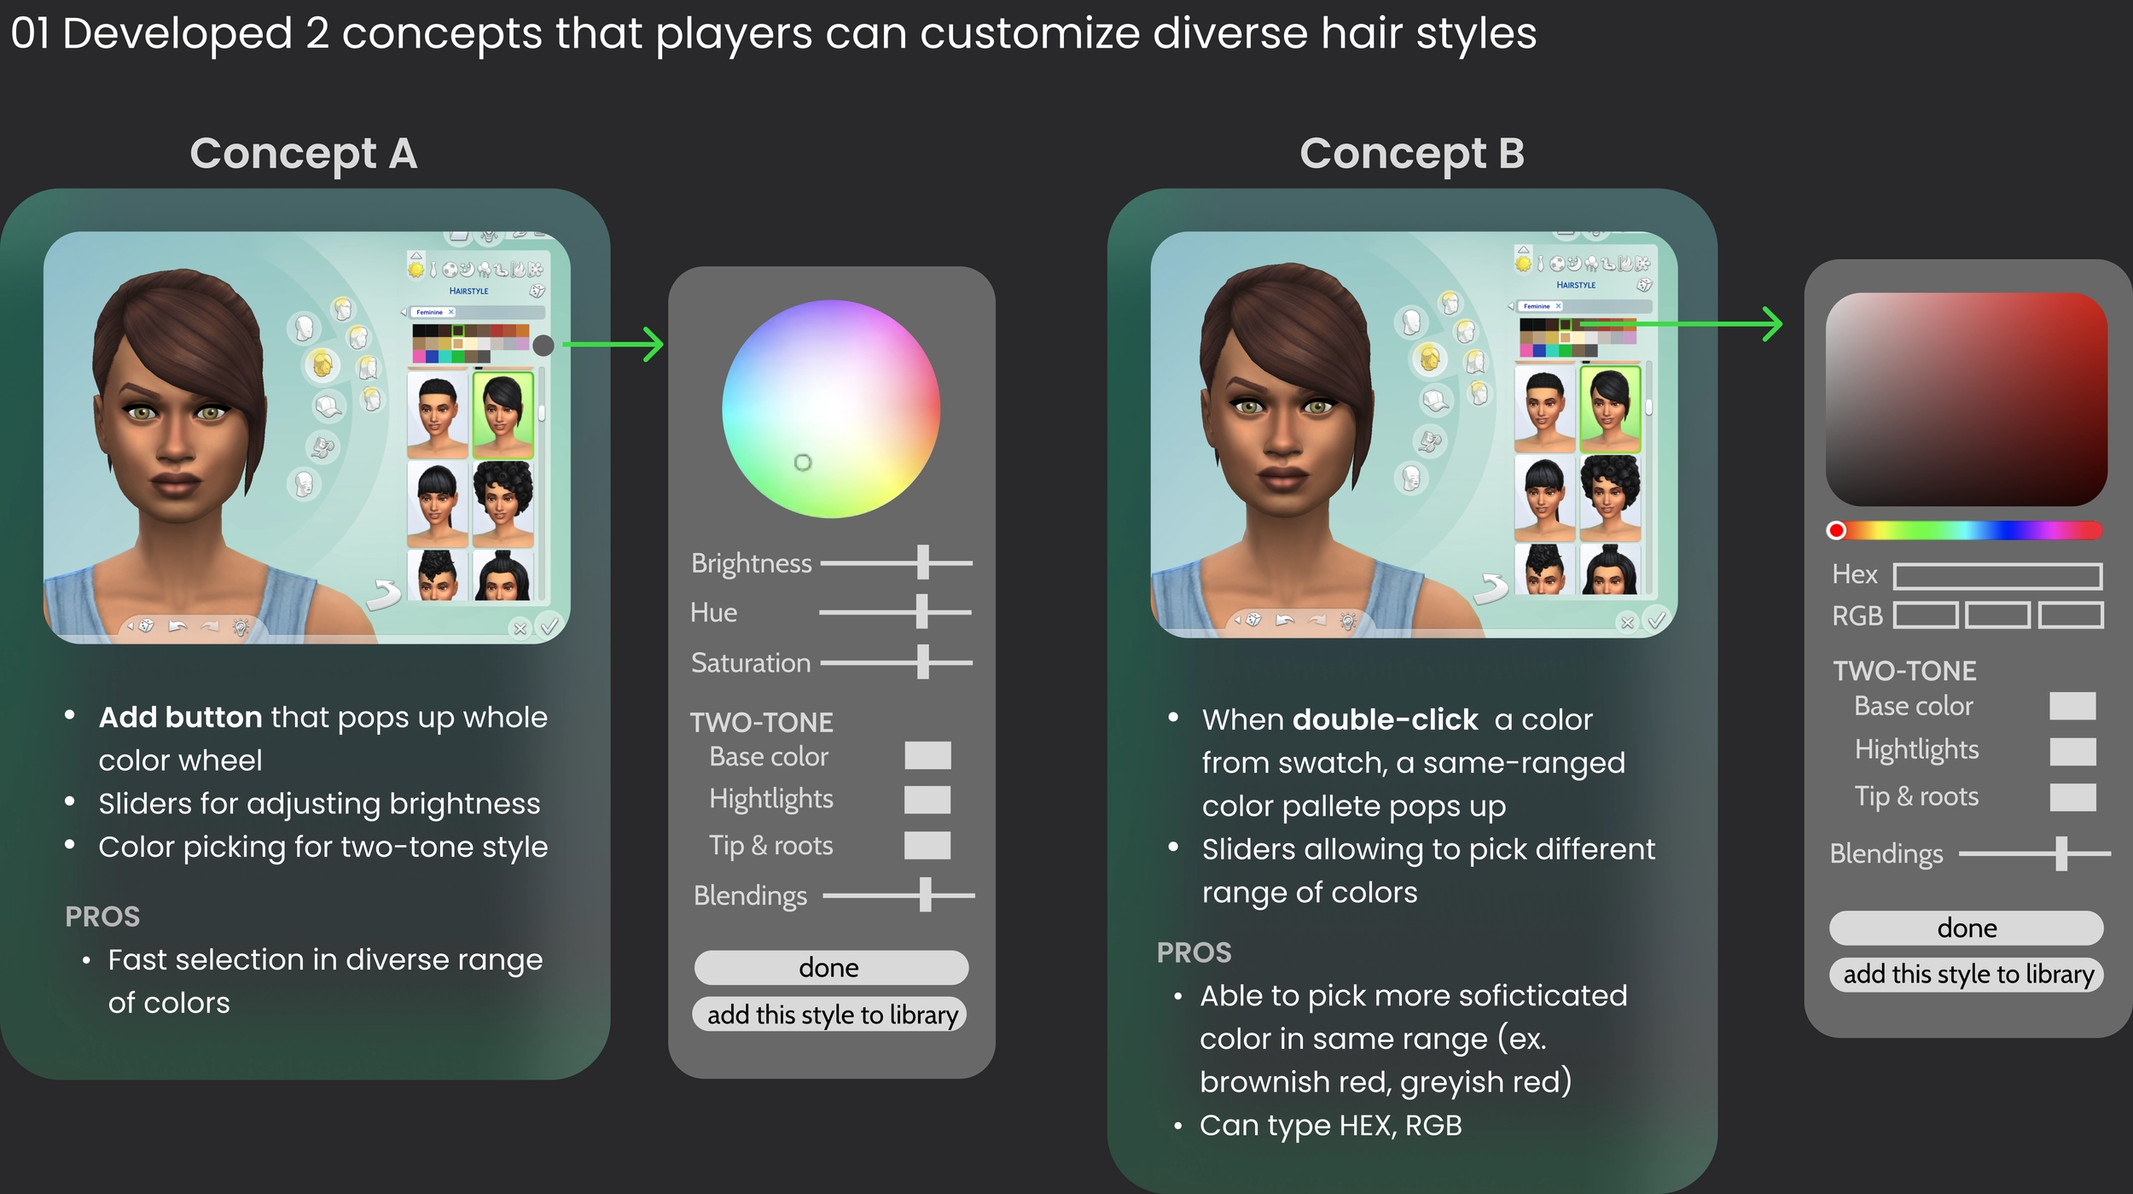Click the Base color swatch in the color wheel panel
This screenshot has height=1194, width=2133.
pos(927,755)
